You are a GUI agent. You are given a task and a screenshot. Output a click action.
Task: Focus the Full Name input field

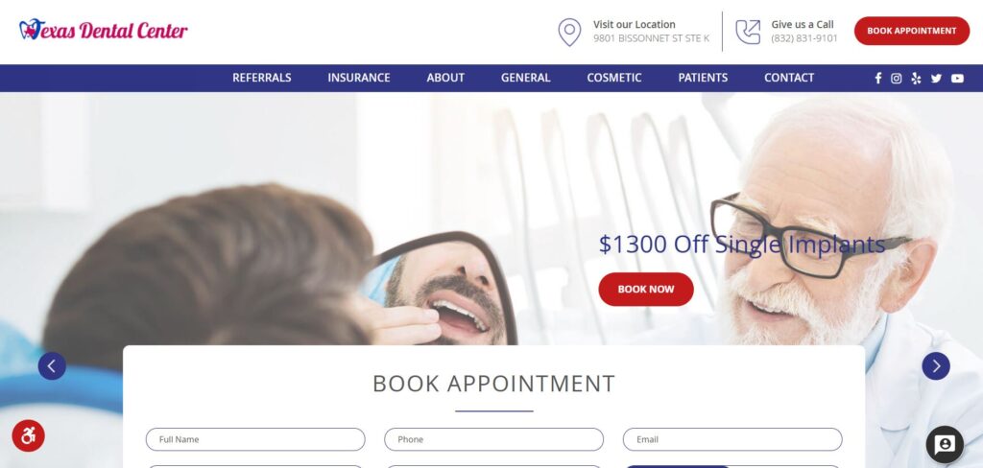[255, 439]
